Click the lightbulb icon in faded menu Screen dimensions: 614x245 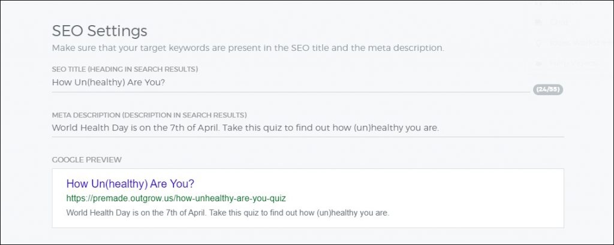point(538,43)
